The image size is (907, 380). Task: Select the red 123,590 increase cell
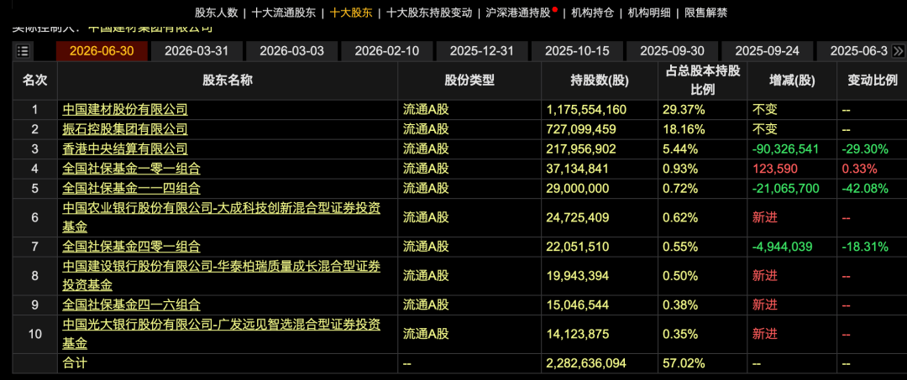(x=774, y=169)
